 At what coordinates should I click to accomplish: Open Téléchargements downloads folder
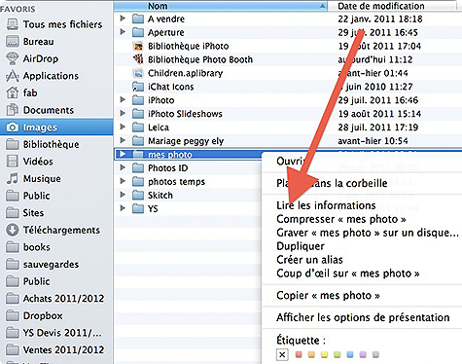tap(53, 230)
